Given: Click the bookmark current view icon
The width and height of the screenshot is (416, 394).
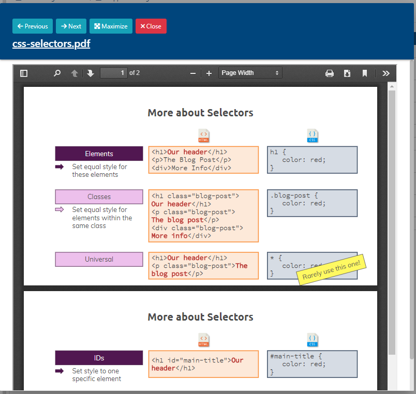Looking at the screenshot, I should pos(365,73).
